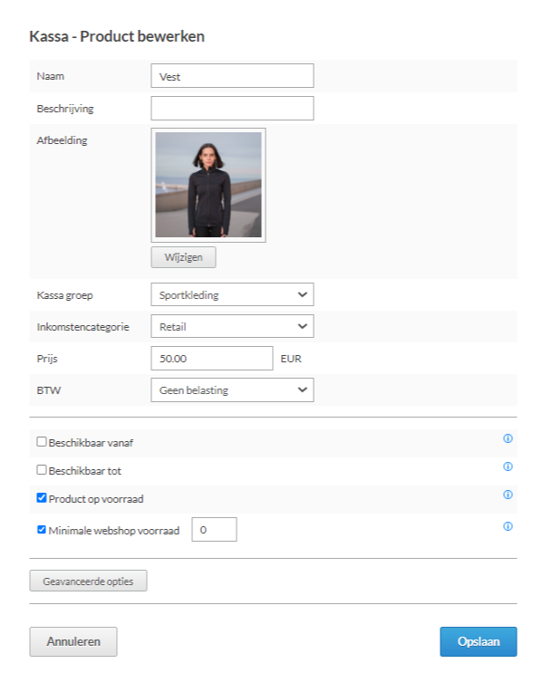Cancel editing via Annuleren
This screenshot has width=552, height=692.
(73, 641)
